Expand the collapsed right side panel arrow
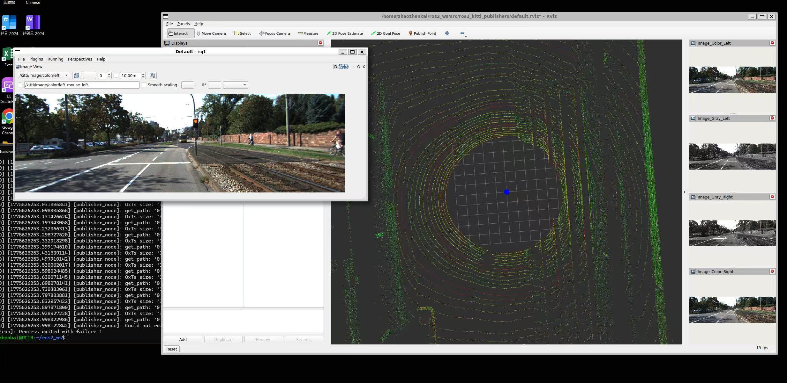Screen dimensions: 787x383 tap(685, 192)
